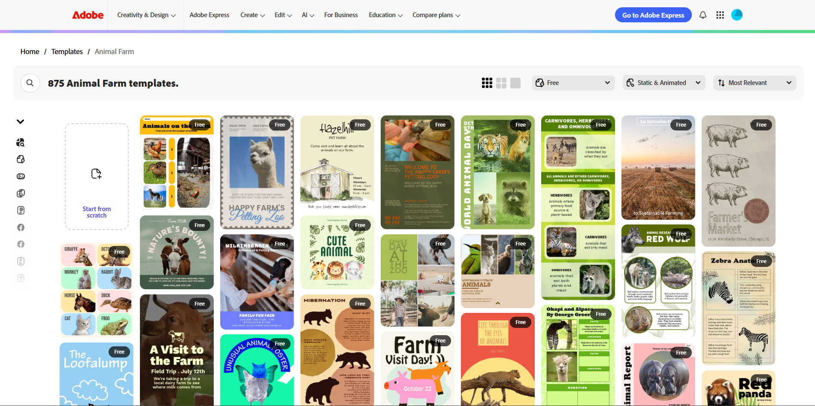
Task: Click the profile avatar in the top bar
Action: tap(737, 15)
